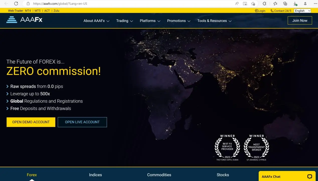Open the MT5 web-trader link
This screenshot has height=181, width=318.
38,11
